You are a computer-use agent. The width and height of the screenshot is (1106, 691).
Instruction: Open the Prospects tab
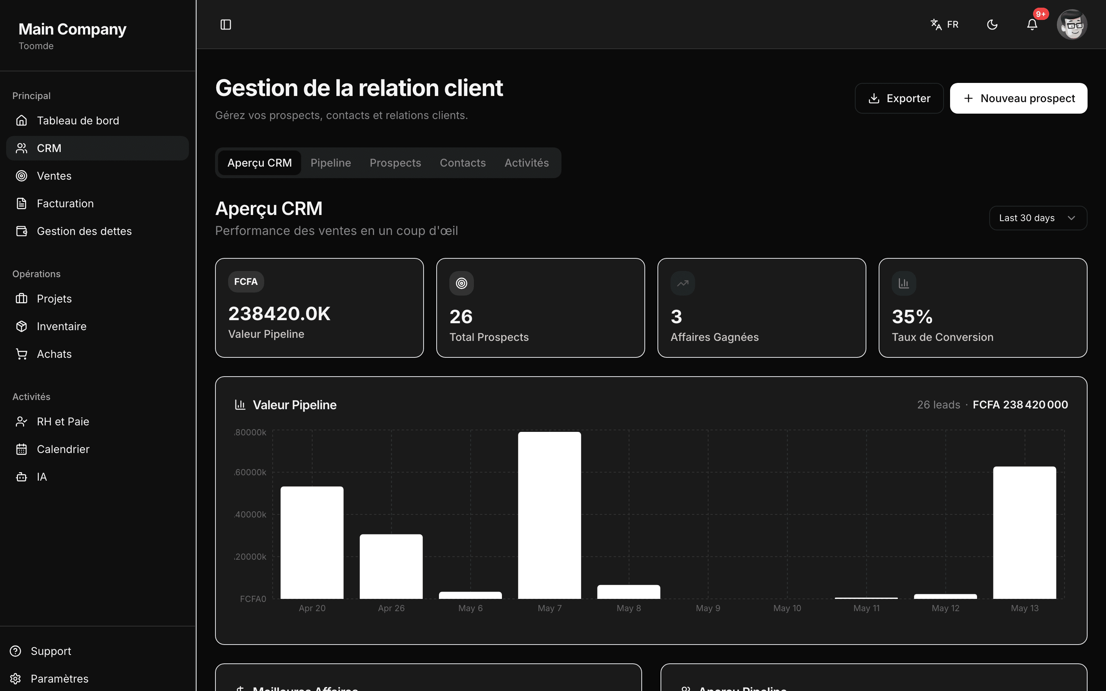point(395,163)
